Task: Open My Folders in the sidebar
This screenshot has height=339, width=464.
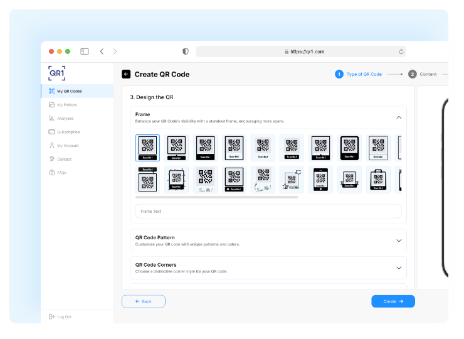Action: 66,105
